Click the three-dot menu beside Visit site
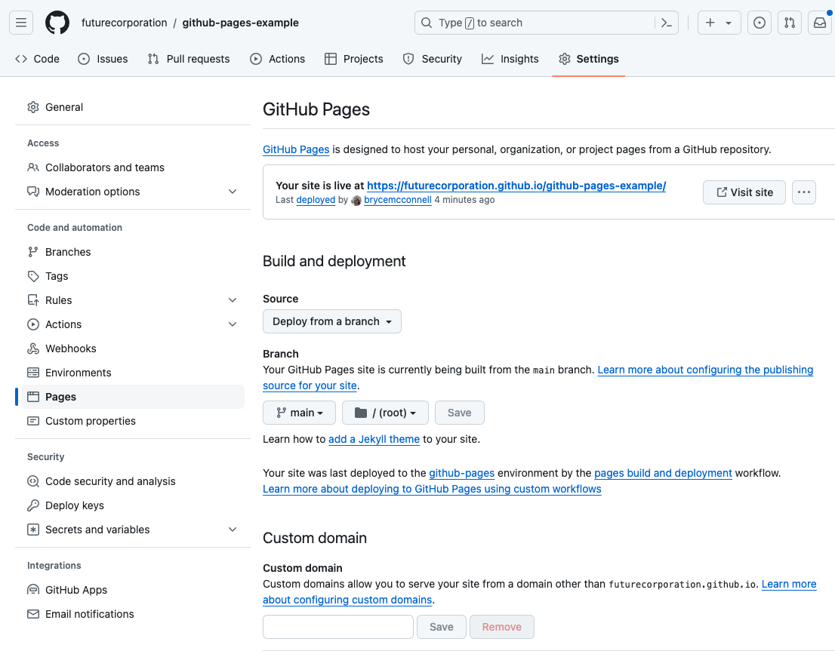835x654 pixels. pyautogui.click(x=803, y=192)
